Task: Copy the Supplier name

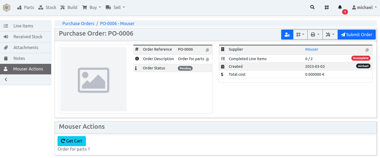Action: point(367,50)
